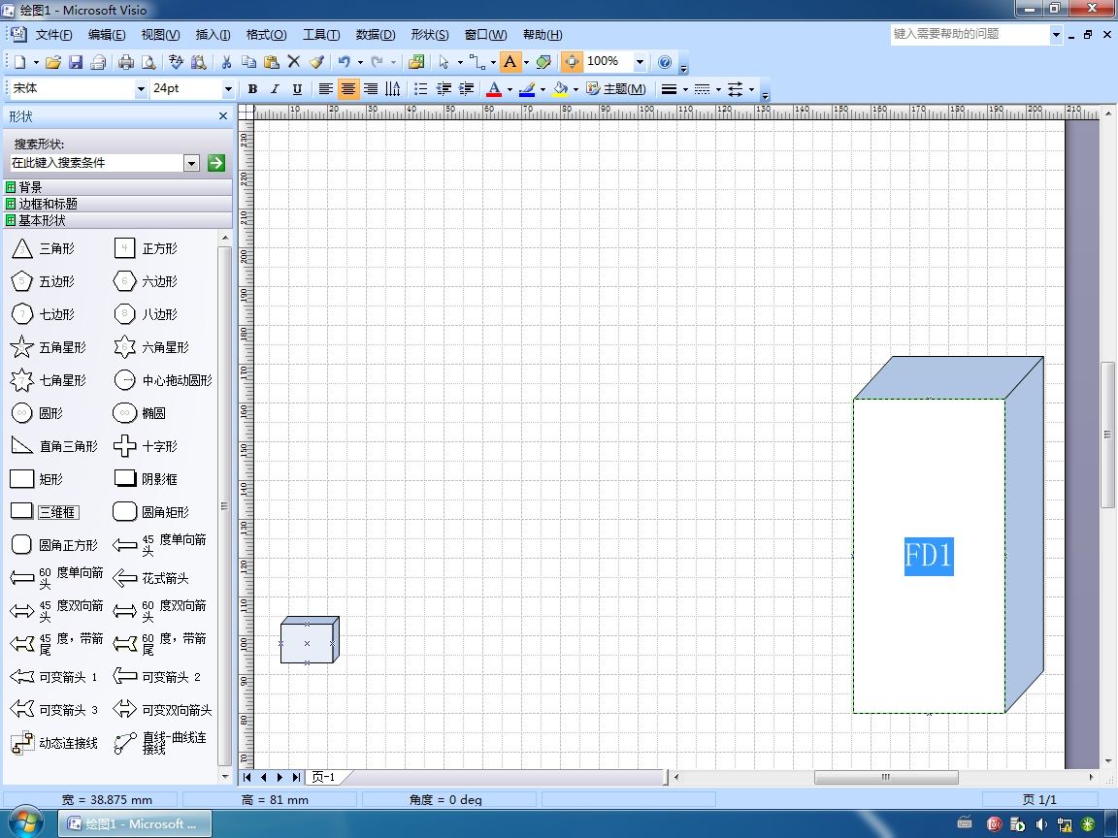Open the 文件(F) menu
The width and height of the screenshot is (1118, 838).
point(53,35)
